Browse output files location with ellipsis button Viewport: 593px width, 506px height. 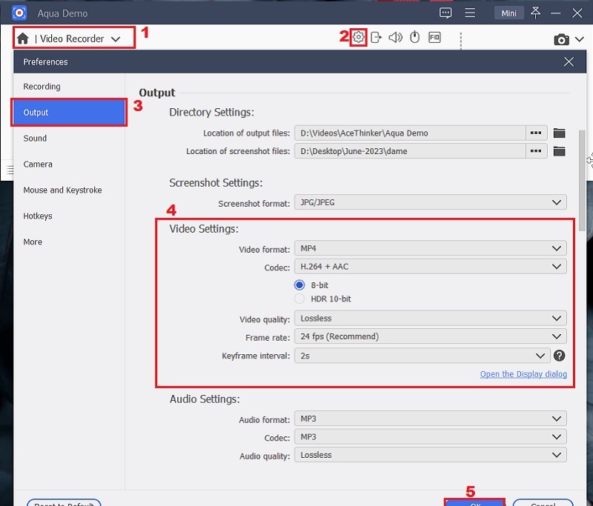(536, 133)
